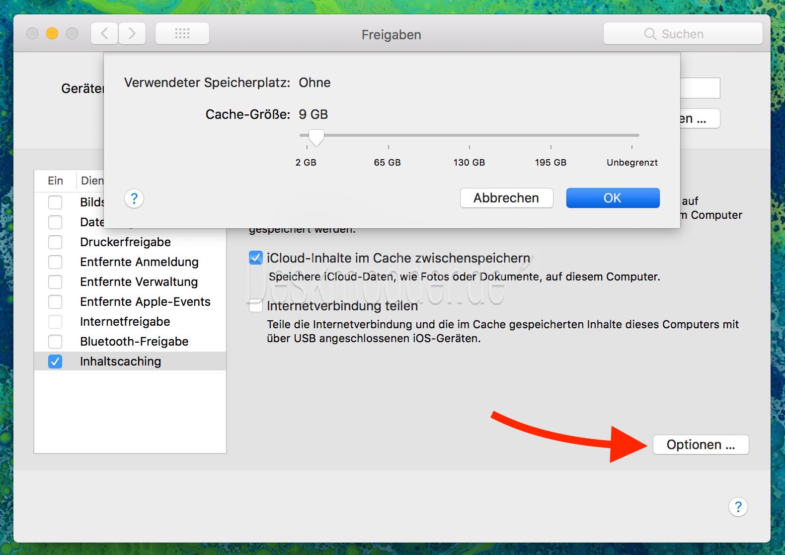Select the Entfernte Verwaltung service row
Screen dimensions: 785x555
click(130, 282)
